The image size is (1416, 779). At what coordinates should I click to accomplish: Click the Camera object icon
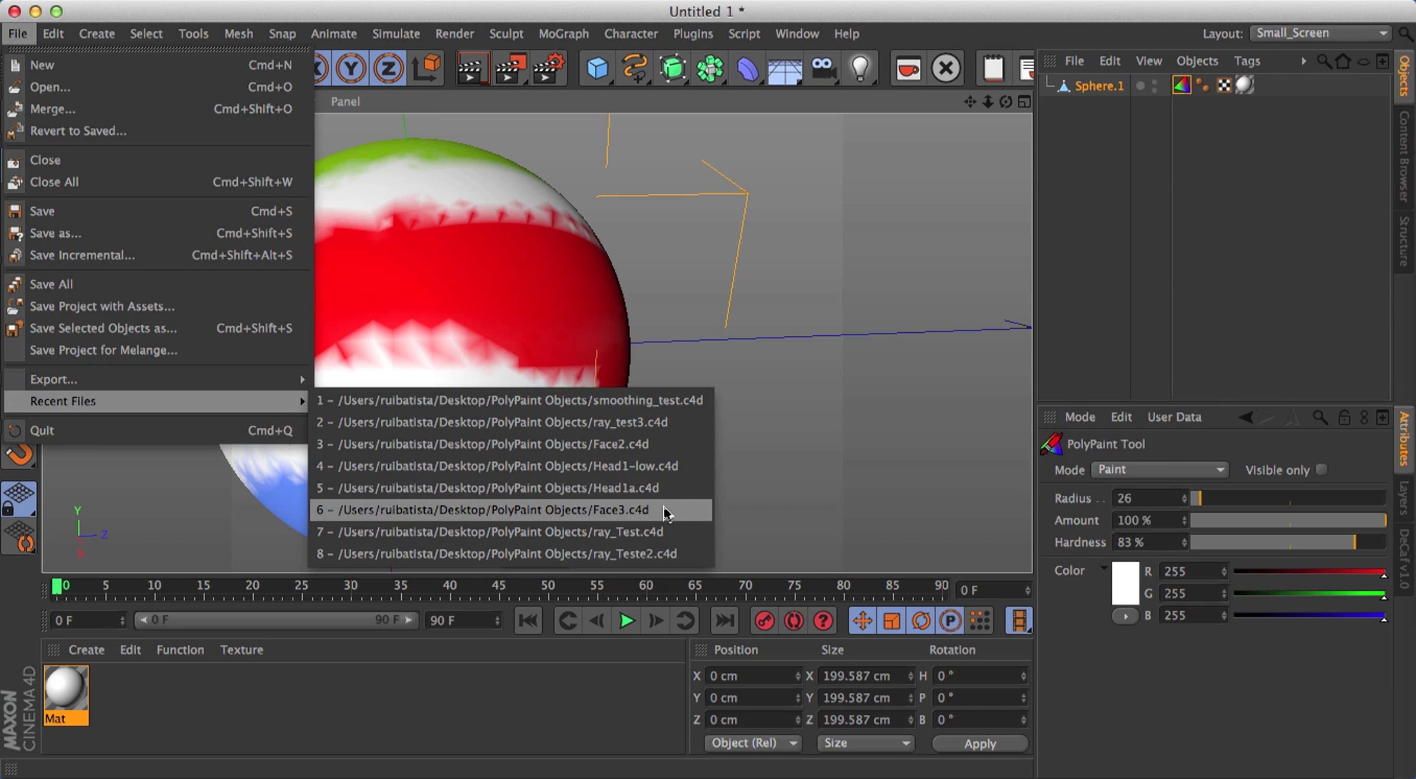point(823,68)
